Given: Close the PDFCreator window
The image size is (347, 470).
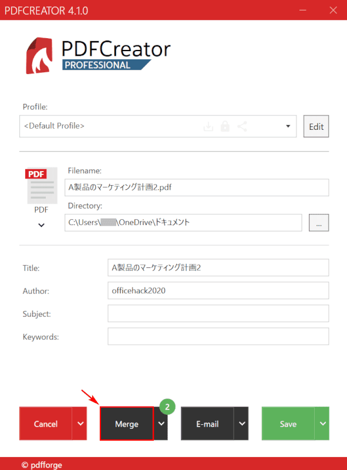Looking at the screenshot, I should click(333, 10).
